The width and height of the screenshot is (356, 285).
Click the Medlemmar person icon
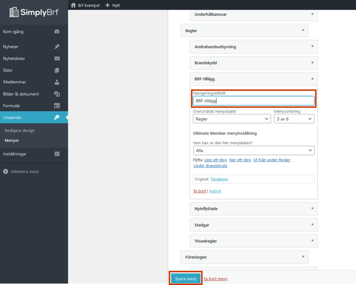pos(57,82)
